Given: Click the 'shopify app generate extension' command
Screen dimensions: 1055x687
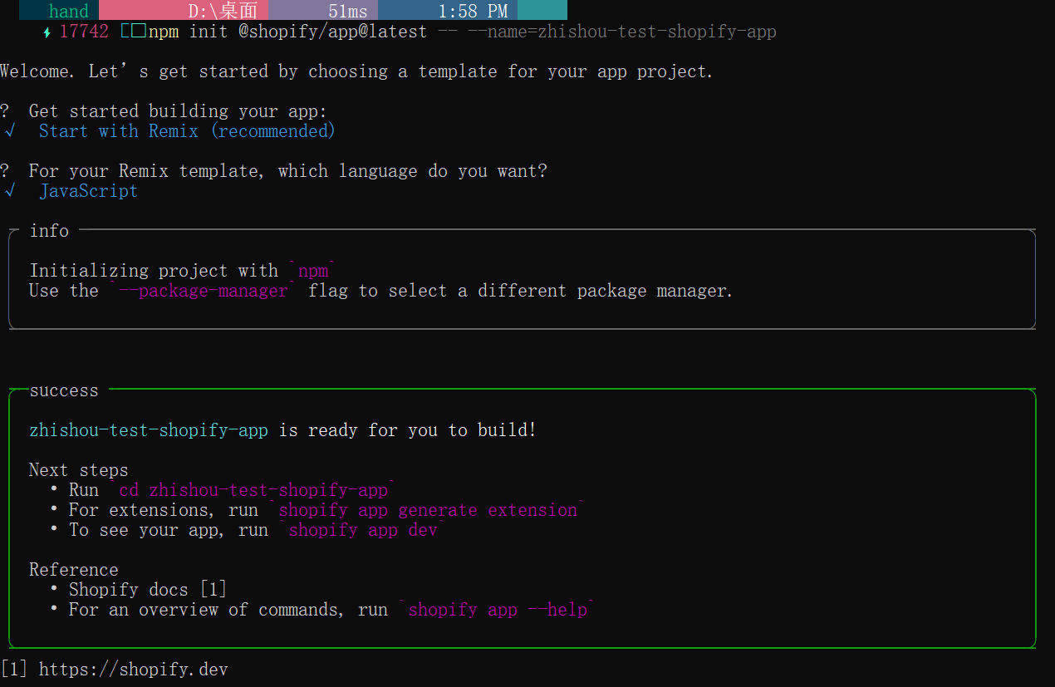Looking at the screenshot, I should 428,510.
